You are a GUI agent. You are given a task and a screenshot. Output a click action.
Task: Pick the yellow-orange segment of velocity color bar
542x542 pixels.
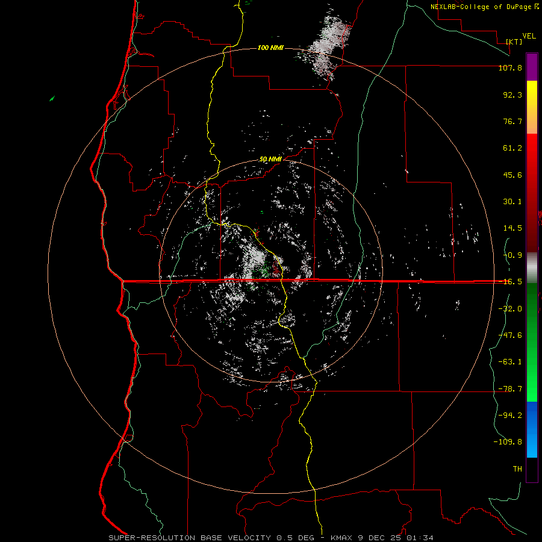coord(532,107)
